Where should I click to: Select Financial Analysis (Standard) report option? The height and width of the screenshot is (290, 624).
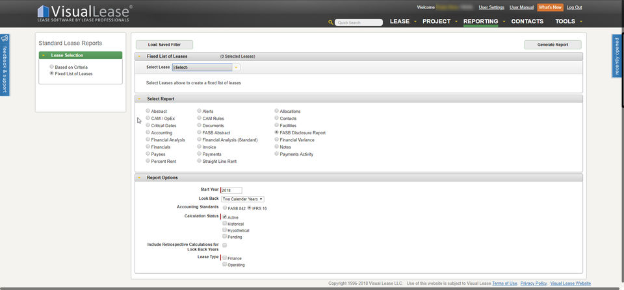point(200,140)
